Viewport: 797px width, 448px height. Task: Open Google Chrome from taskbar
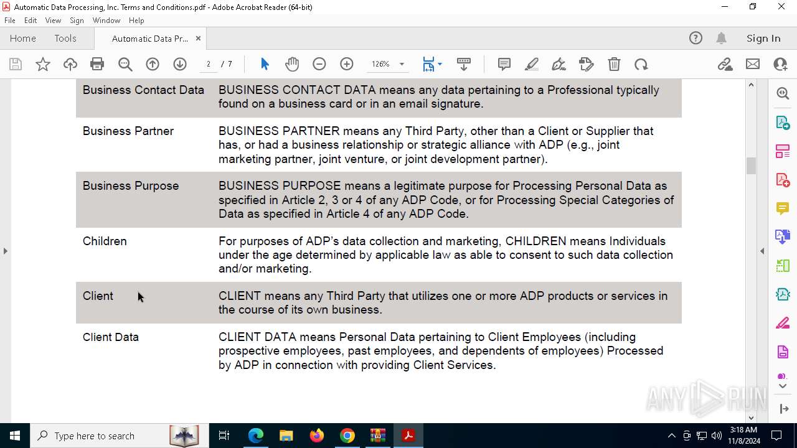347,436
